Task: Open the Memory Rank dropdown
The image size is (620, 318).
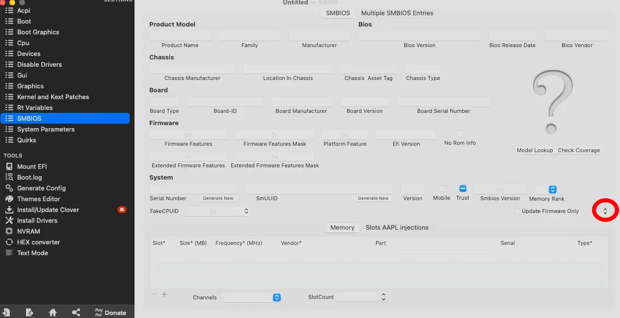Action: pyautogui.click(x=552, y=189)
